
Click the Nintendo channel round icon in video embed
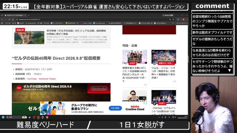(x=19, y=88)
